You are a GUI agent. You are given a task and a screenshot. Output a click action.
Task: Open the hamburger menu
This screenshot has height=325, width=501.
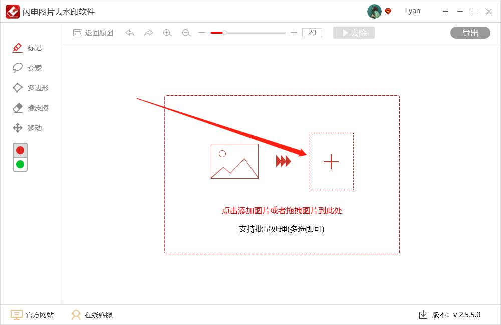tap(445, 11)
